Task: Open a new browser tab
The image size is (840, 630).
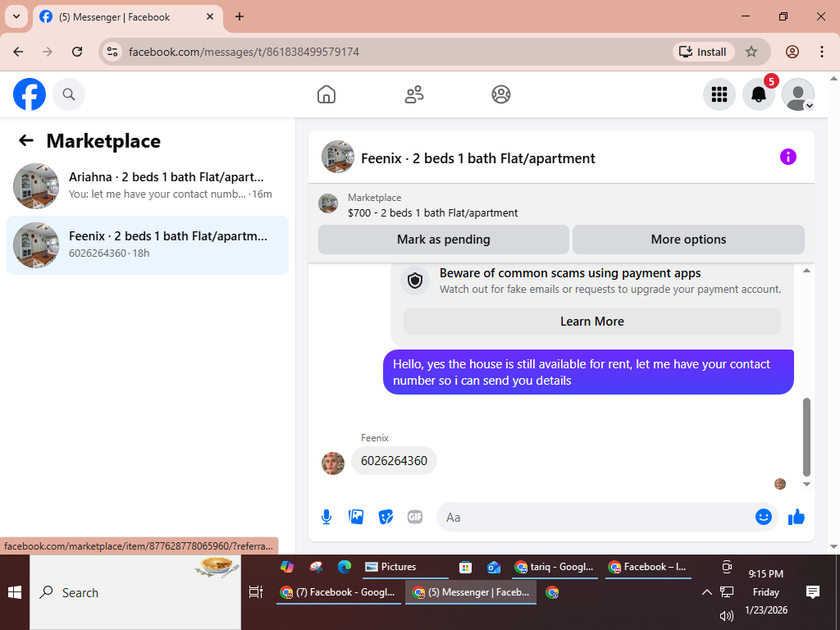Action: point(240,16)
